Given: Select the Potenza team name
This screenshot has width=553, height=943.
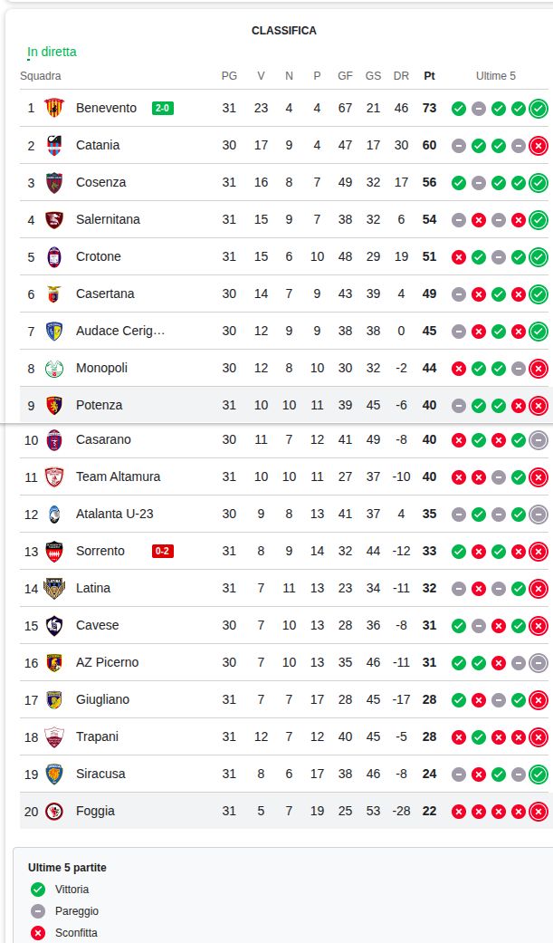Looking at the screenshot, I should click(x=99, y=405).
